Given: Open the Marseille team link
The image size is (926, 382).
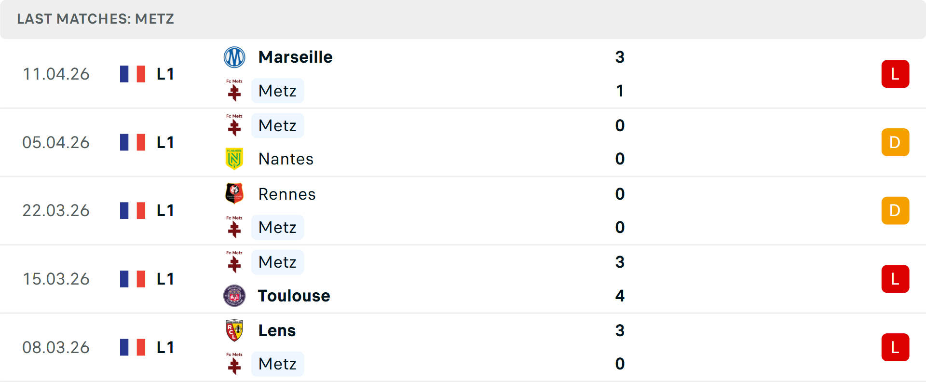Looking at the screenshot, I should pos(295,57).
